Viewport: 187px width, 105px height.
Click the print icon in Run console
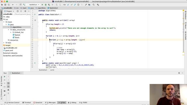coord(8,90)
